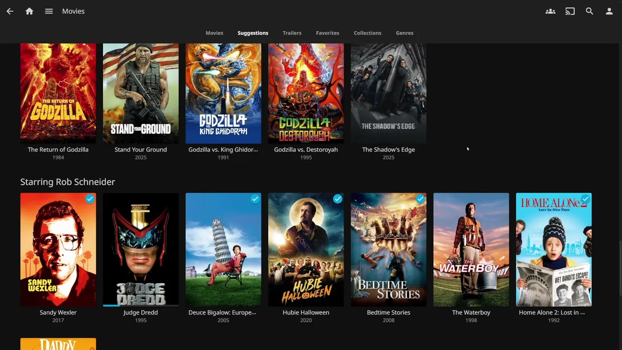Open Judge Dredd title link
The image size is (622, 350).
pos(140,313)
